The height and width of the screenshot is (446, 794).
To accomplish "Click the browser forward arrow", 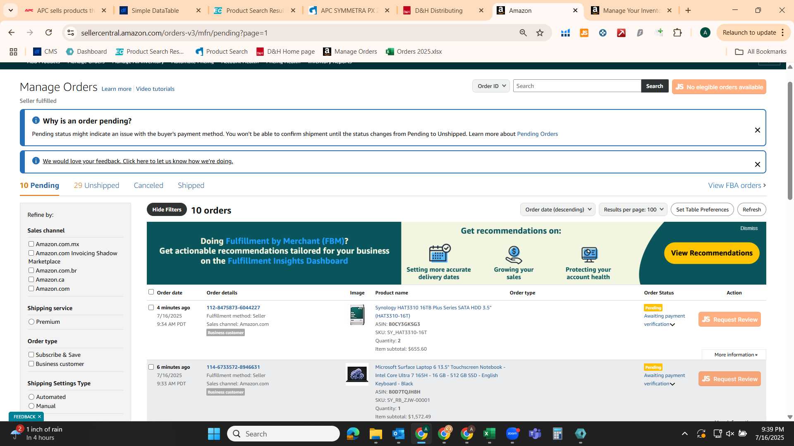I will (x=30, y=33).
